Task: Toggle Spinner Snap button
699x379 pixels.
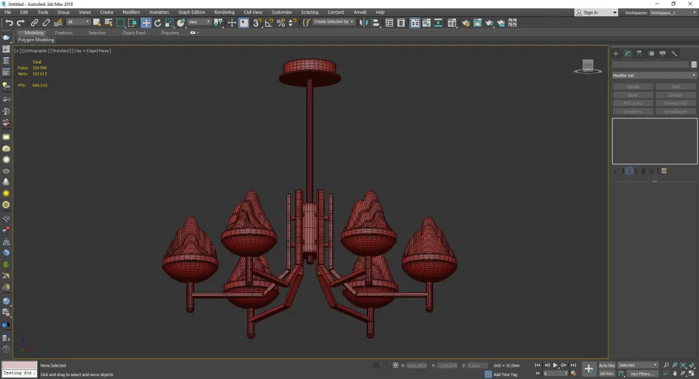Action: click(x=292, y=23)
